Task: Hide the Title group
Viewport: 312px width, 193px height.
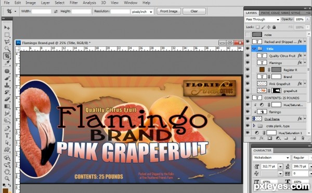Action: 248,48
